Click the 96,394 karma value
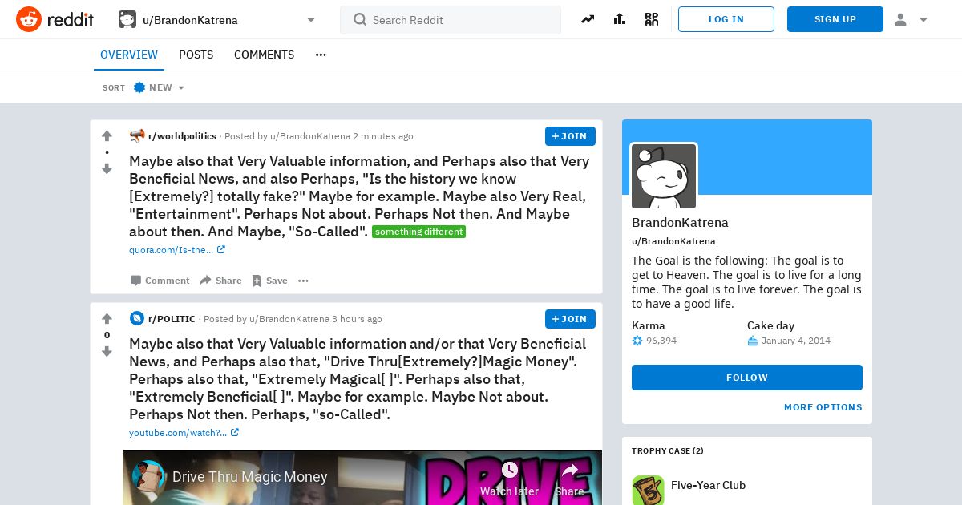The width and height of the screenshot is (962, 505). point(661,341)
